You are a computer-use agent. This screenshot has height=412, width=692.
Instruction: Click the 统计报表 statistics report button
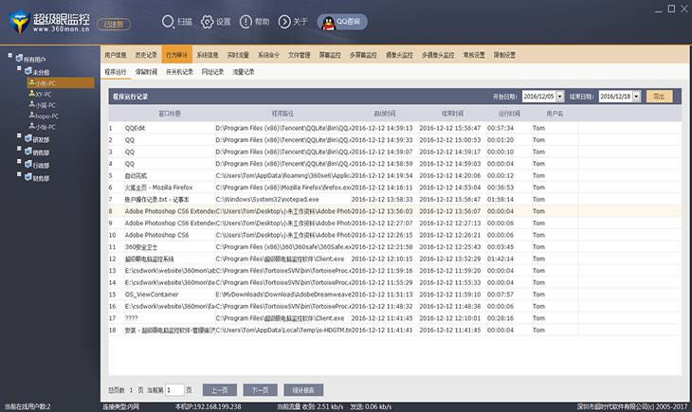pyautogui.click(x=302, y=389)
